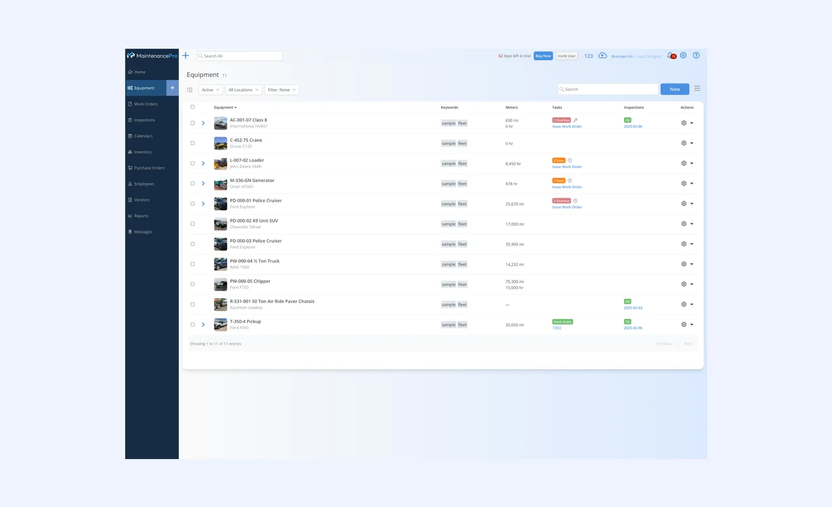The height and width of the screenshot is (507, 832).
Task: Open the Filter: None dropdown
Action: 282,90
